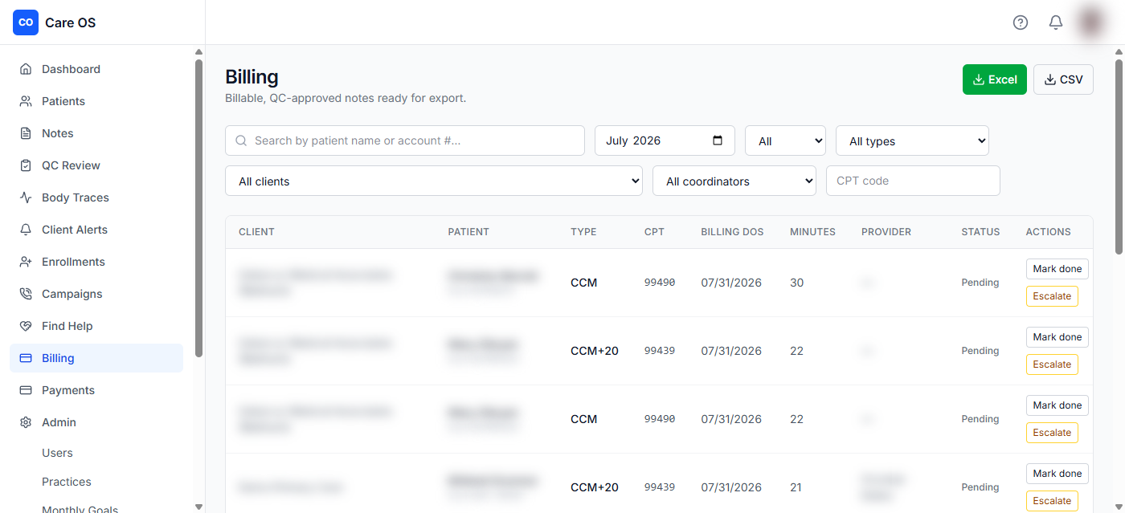Open the user avatar menu

click(x=1091, y=22)
